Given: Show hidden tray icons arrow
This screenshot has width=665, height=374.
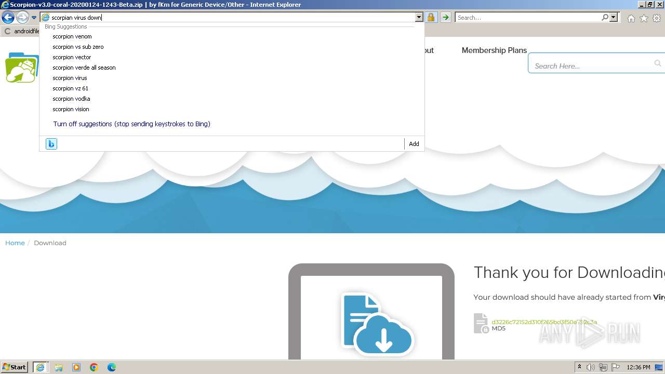Looking at the screenshot, I should click(x=579, y=367).
